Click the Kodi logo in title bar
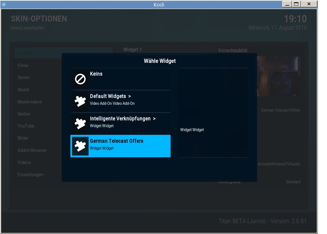 pos(4,4)
